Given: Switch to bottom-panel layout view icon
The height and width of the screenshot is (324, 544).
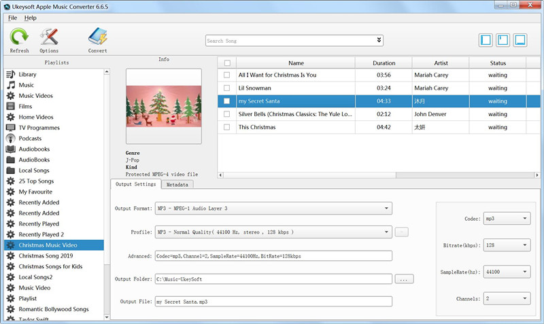Looking at the screenshot, I should [x=520, y=40].
